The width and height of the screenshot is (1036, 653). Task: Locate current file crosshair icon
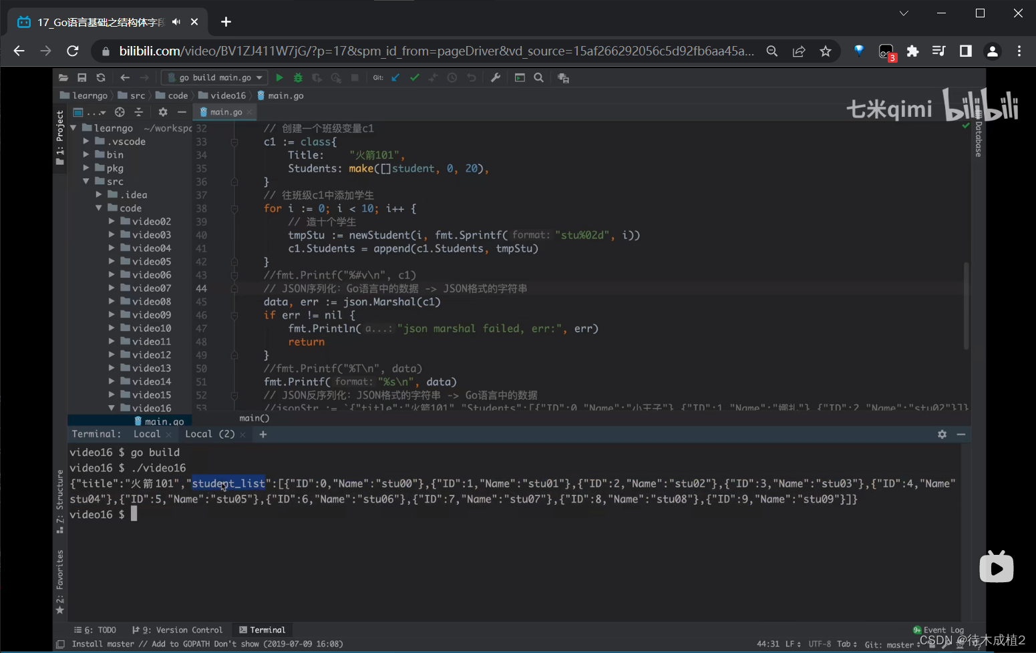click(x=120, y=112)
